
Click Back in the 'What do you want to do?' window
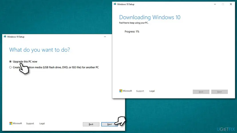click(91, 124)
